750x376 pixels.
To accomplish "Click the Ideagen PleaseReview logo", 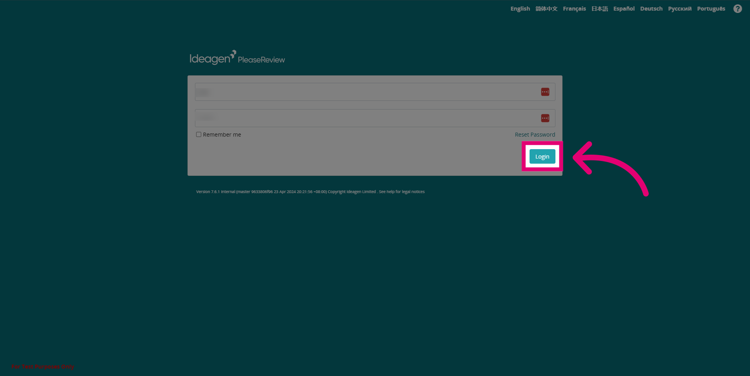I will pos(237,58).
